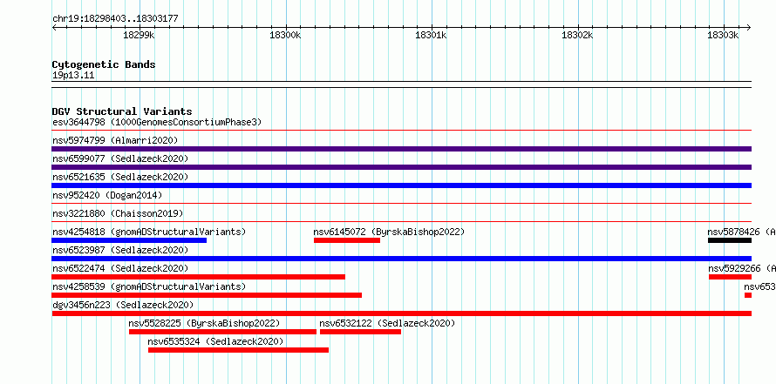Click the red bar of nsv6522474
The height and width of the screenshot is (384, 776).
pos(199,277)
